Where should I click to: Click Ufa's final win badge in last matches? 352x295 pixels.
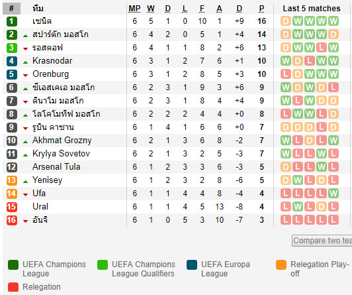(333, 194)
